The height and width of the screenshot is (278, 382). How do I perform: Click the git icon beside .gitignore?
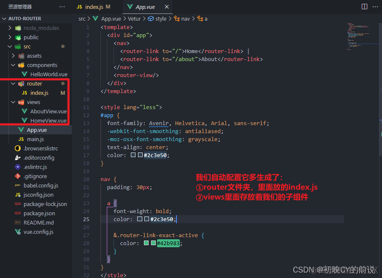pyautogui.click(x=18, y=176)
